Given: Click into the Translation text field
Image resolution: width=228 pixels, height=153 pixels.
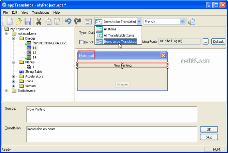Looking at the screenshot, I should click(x=112, y=134).
